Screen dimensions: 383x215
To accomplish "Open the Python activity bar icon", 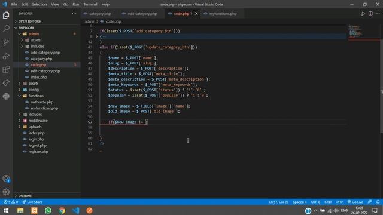I will pyautogui.click(x=6, y=96).
